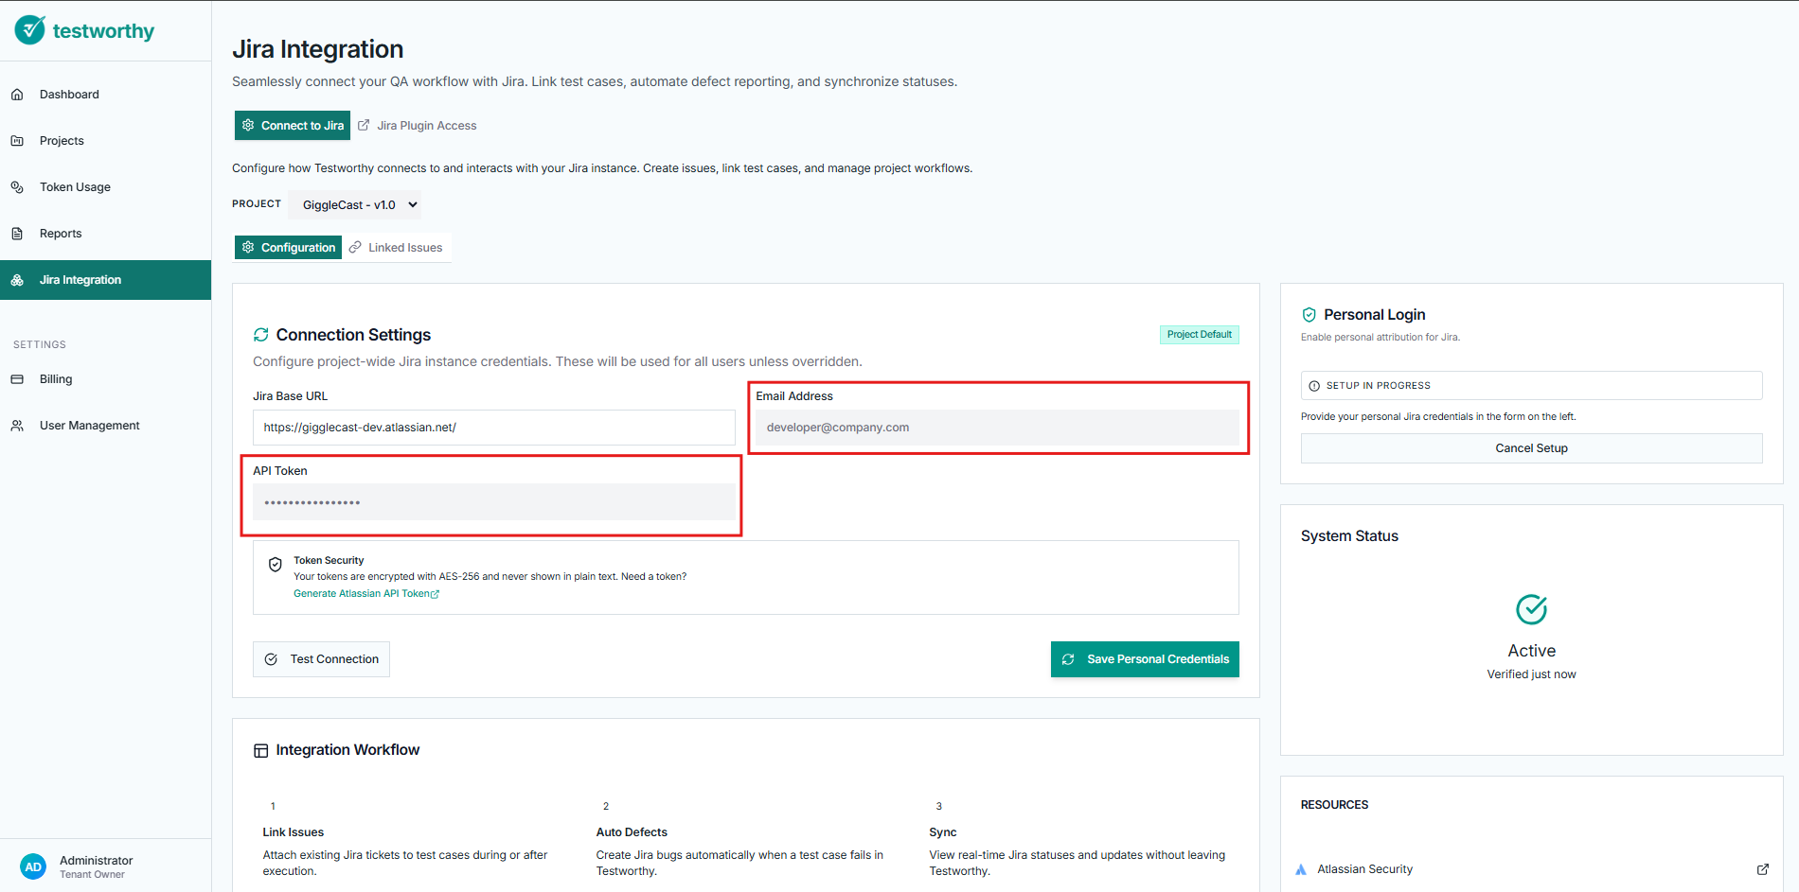Open Projects from the sidebar

click(105, 141)
